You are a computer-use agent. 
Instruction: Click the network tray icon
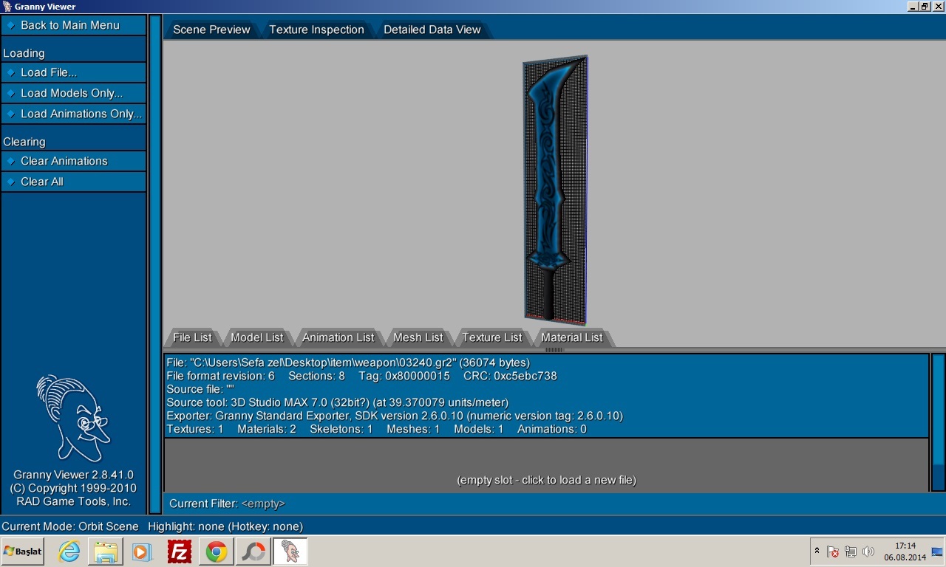(851, 551)
